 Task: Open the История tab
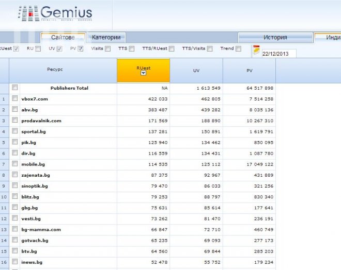click(x=275, y=37)
